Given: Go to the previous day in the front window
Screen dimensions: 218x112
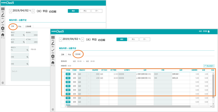Looking at the screenshot, I should tap(60, 40).
